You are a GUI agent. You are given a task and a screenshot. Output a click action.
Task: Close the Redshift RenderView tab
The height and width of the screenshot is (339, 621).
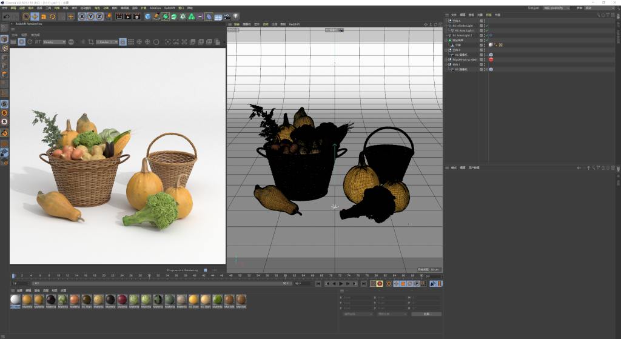pyautogui.click(x=12, y=24)
